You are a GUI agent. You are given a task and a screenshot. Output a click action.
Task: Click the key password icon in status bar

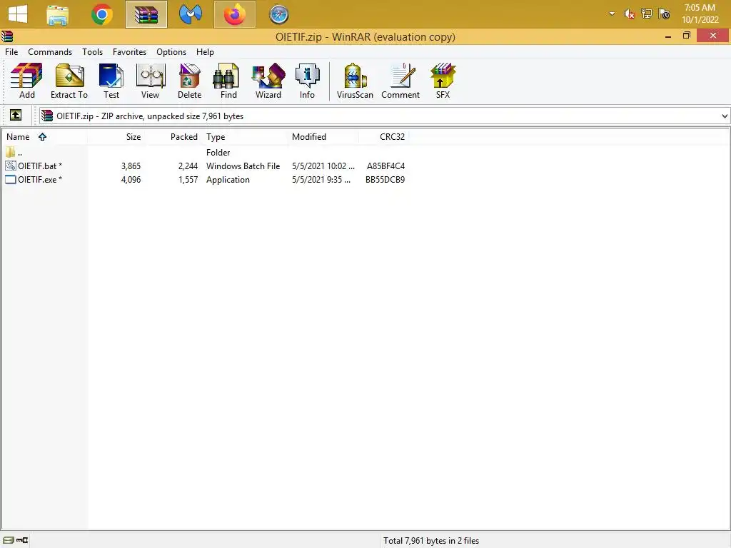pyautogui.click(x=22, y=540)
